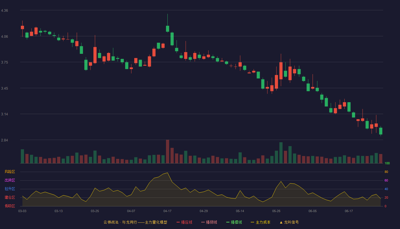The width and height of the screenshot is (400, 229).
Task: Click the 40 indicator scale label
Action: (x=386, y=189)
